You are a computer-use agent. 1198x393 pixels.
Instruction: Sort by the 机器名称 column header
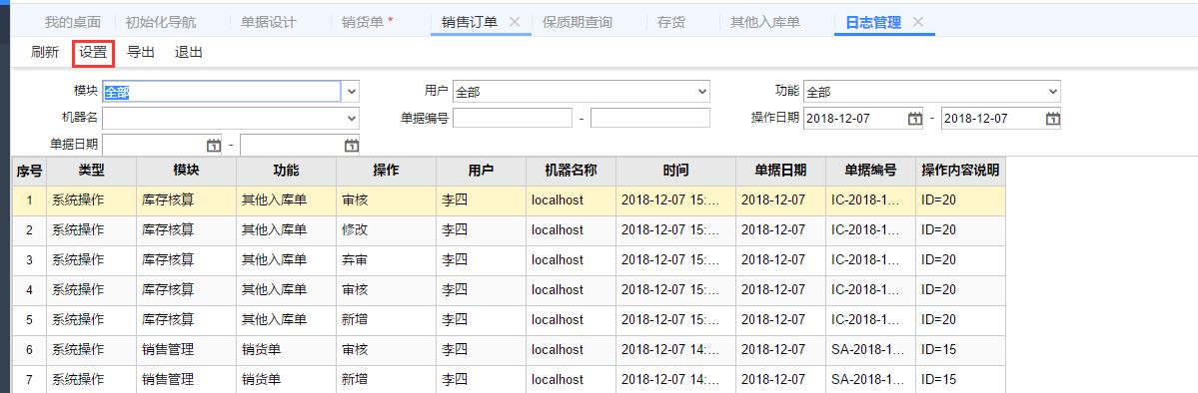pyautogui.click(x=571, y=171)
